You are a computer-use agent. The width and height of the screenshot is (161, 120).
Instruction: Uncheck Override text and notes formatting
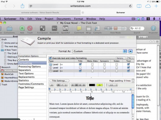(x=50, y=58)
